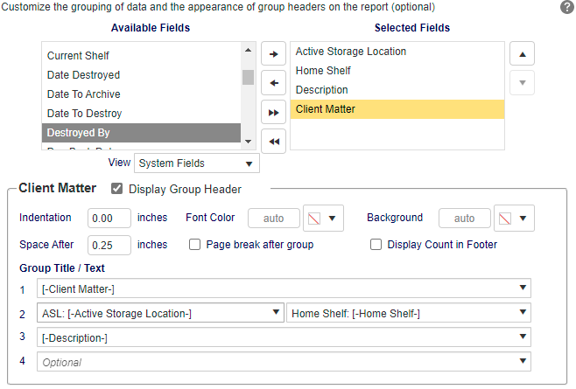Viewport: 576px width, 389px height.
Task: Open Background color picker dropdown arrow
Action: (523, 219)
